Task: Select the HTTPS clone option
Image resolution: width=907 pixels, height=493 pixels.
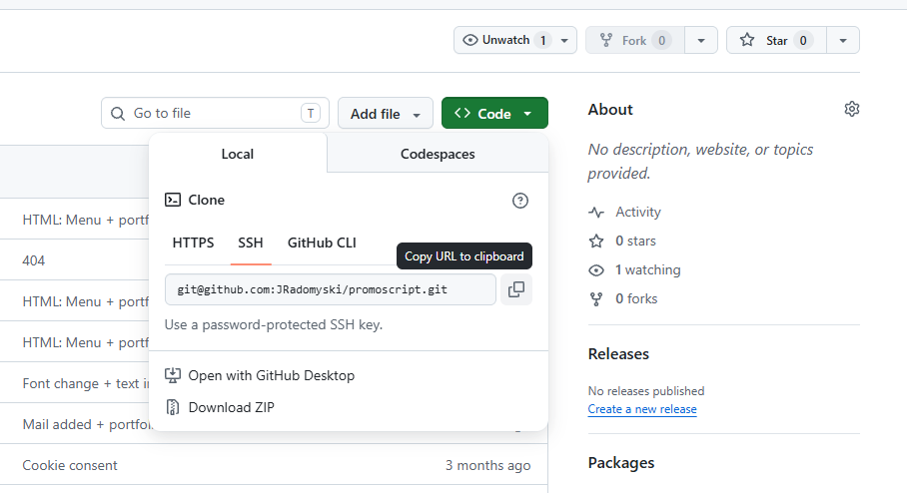Action: pyautogui.click(x=193, y=243)
